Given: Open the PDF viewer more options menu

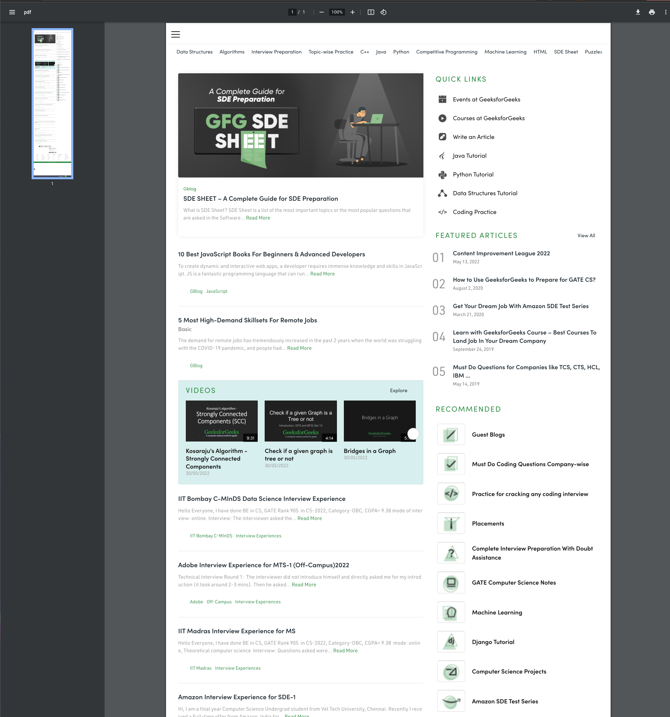Looking at the screenshot, I should tap(665, 12).
